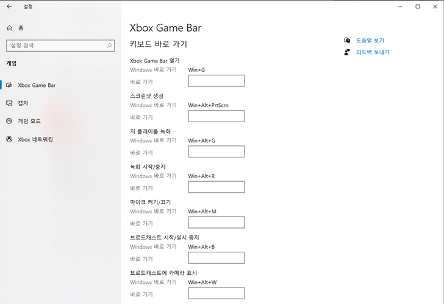
Task: Click the 키보드 바로 가기 heading
Action: tap(159, 44)
